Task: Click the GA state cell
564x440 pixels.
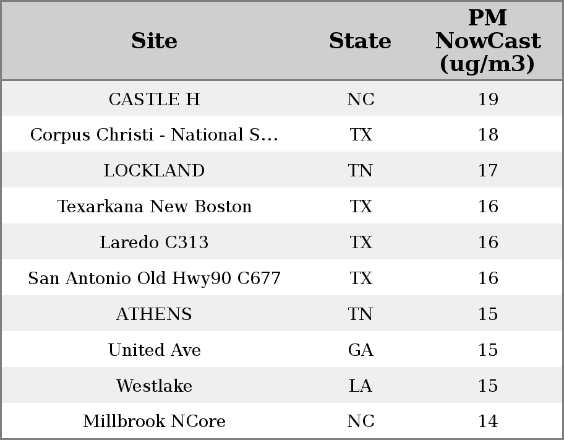Action: tap(361, 350)
